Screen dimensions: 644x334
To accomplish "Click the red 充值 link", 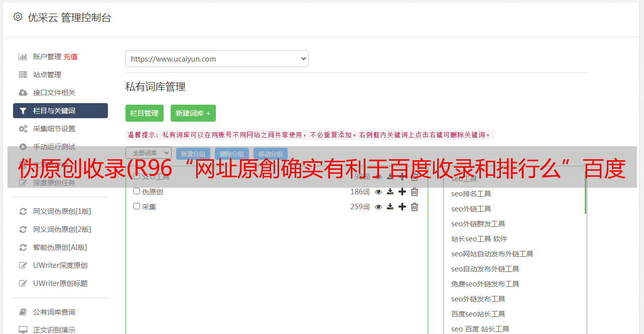I will 70,57.
